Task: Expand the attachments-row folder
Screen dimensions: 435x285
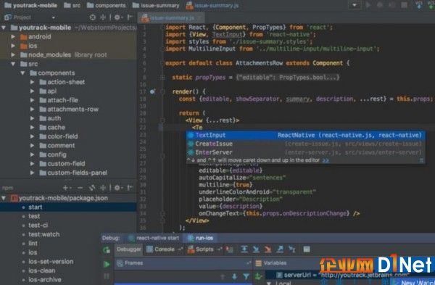Action: click(32, 110)
